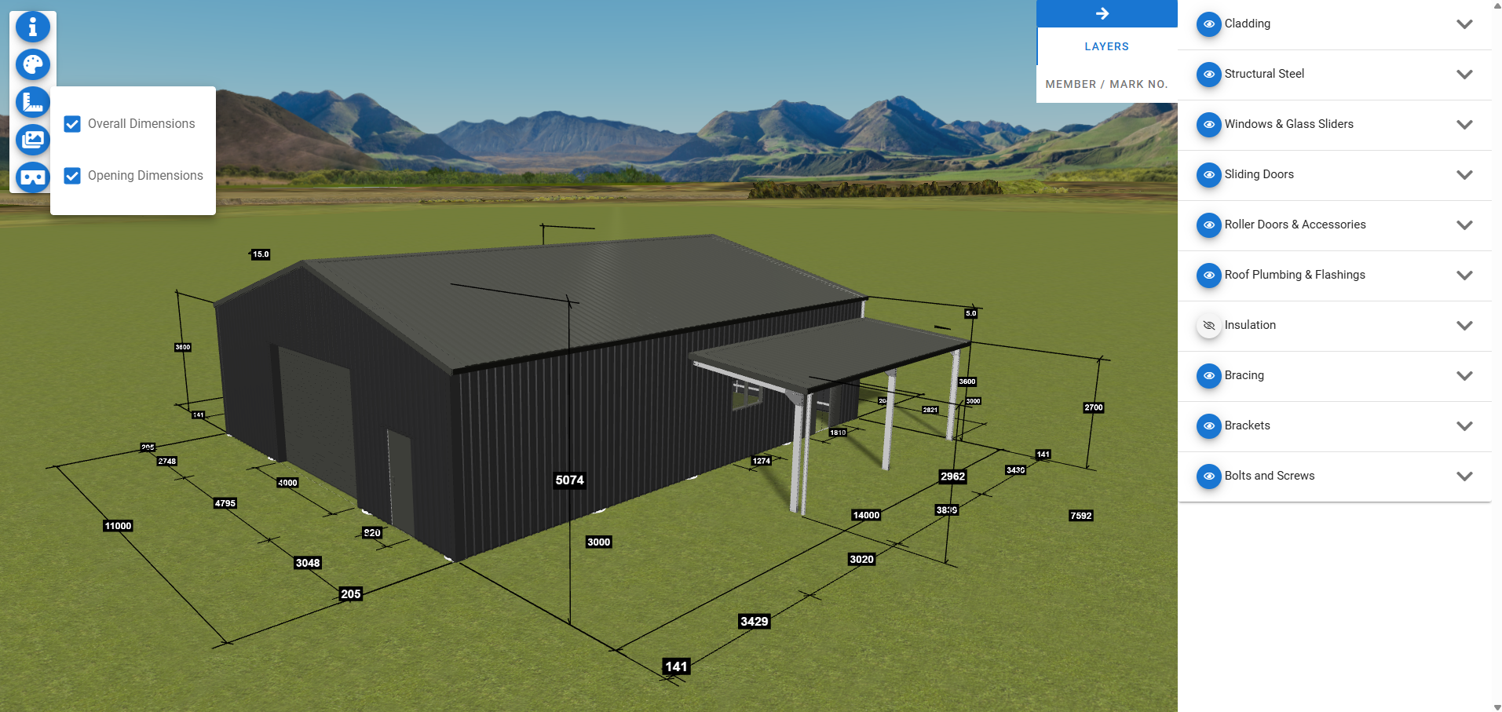
Task: Click the Cladding layer label
Action: [x=1247, y=24]
